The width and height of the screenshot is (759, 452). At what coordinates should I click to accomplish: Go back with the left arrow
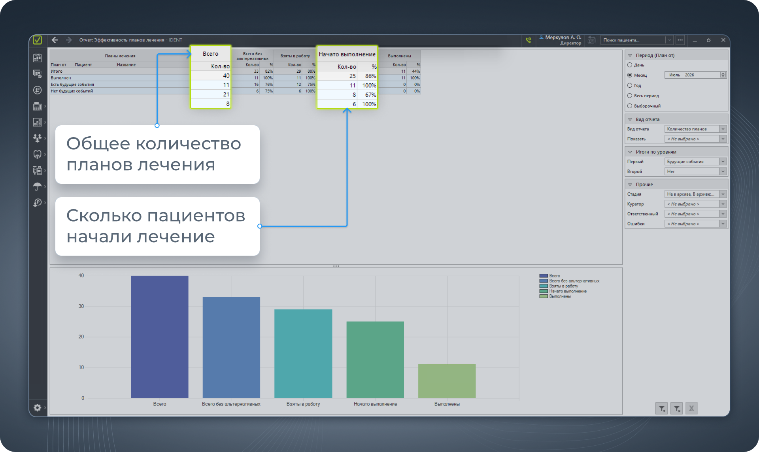tap(55, 40)
